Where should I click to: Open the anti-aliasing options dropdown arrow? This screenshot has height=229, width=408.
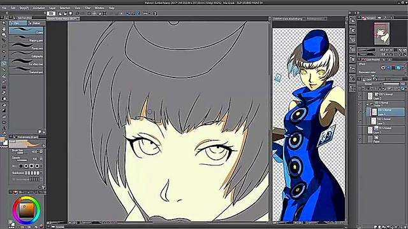click(41, 166)
